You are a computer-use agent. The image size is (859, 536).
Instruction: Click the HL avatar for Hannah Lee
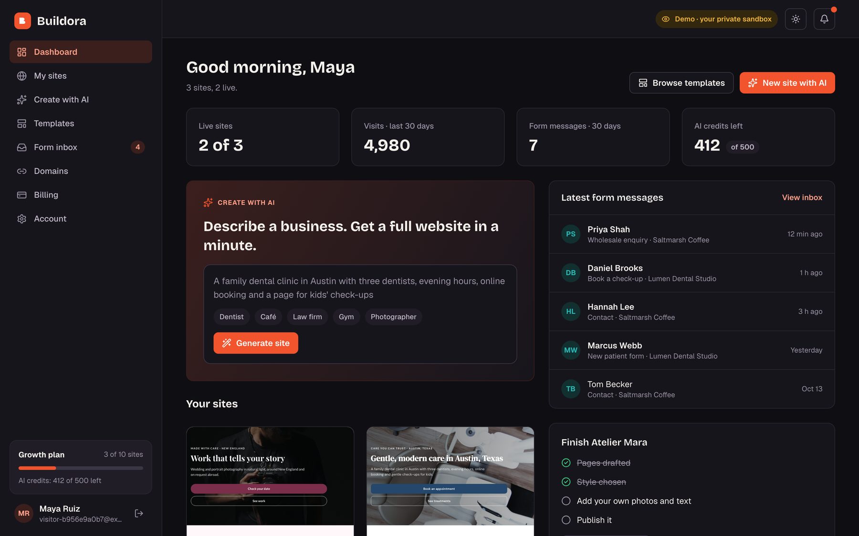point(571,311)
